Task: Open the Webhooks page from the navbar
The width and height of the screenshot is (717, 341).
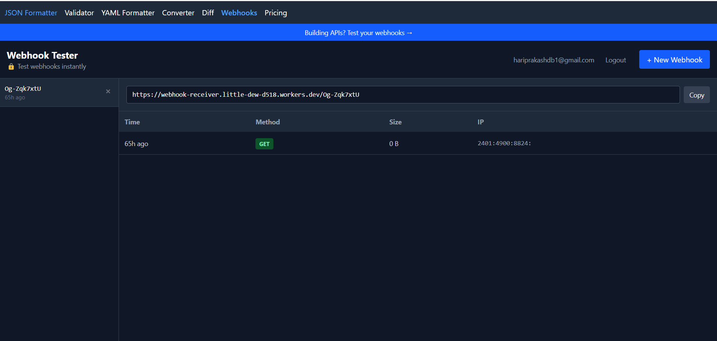Action: (x=239, y=12)
